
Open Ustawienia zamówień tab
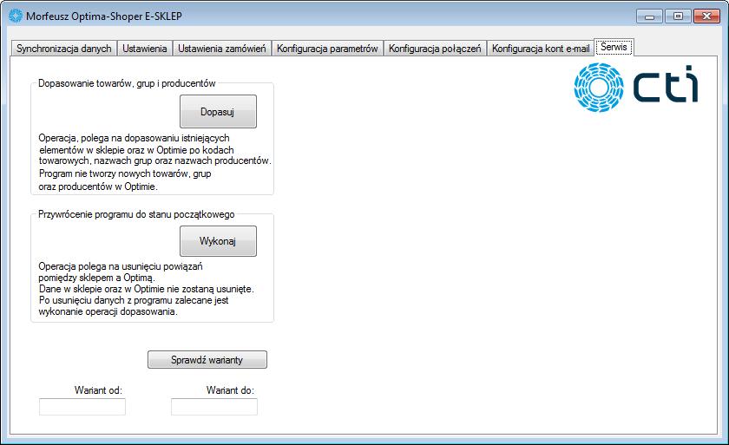(222, 49)
